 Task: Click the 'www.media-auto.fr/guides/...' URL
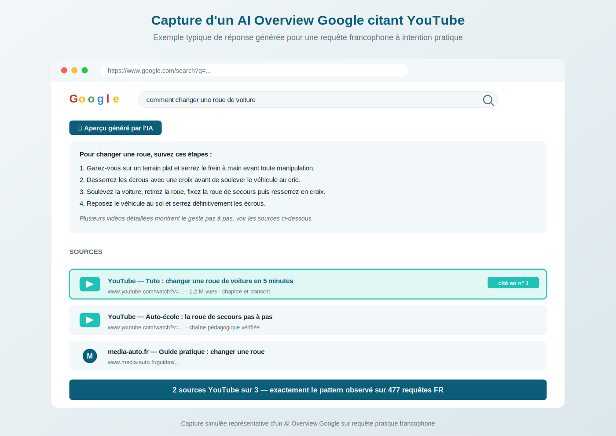pos(143,362)
